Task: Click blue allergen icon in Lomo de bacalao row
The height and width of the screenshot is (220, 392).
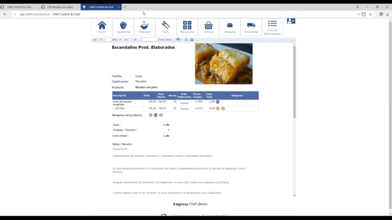Action: tap(217, 102)
